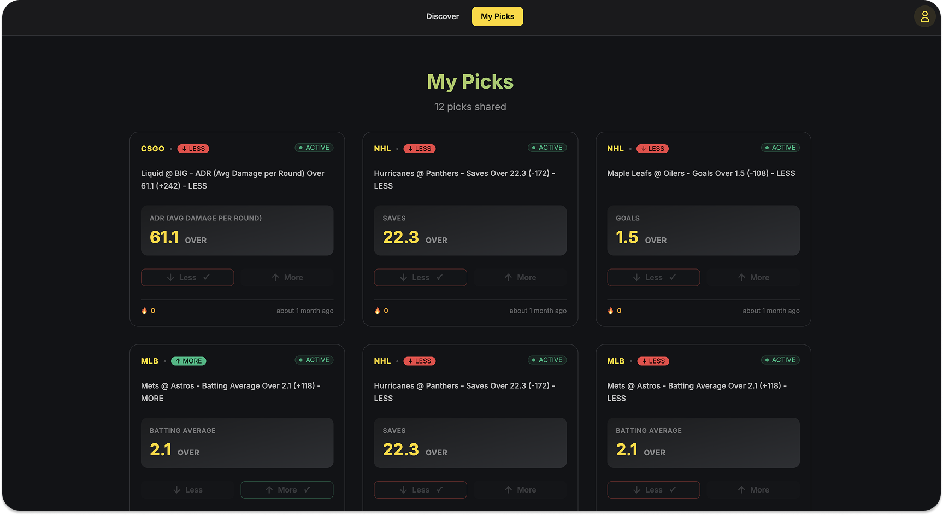Click the ACTIVE badge on the CSGO card
The image size is (943, 515).
point(314,147)
